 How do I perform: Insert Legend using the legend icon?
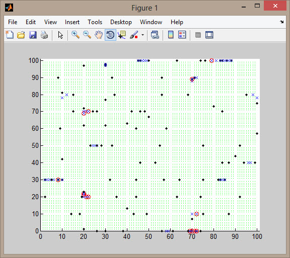182,35
